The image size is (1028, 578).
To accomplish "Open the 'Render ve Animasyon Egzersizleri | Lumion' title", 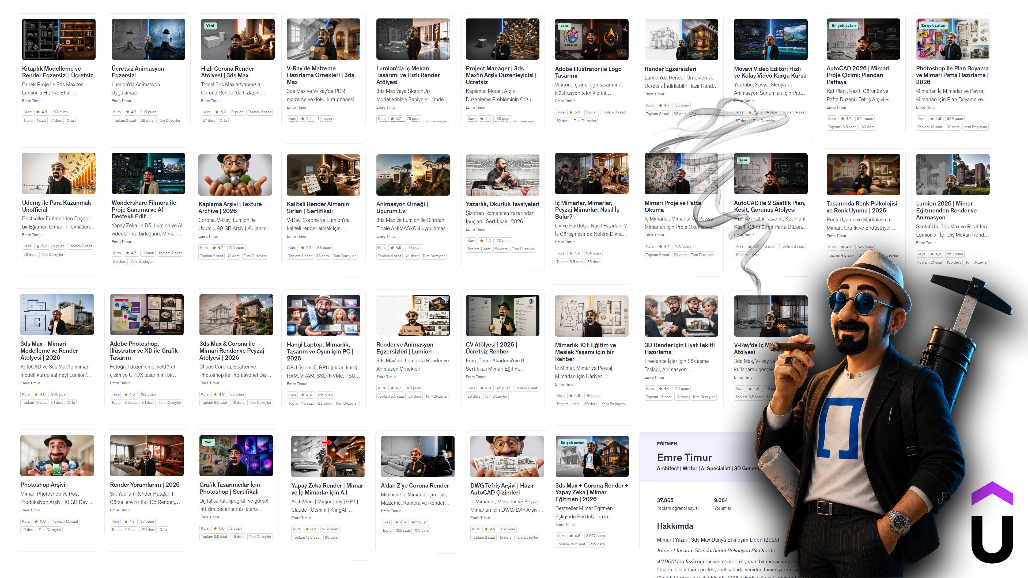I will [x=405, y=348].
